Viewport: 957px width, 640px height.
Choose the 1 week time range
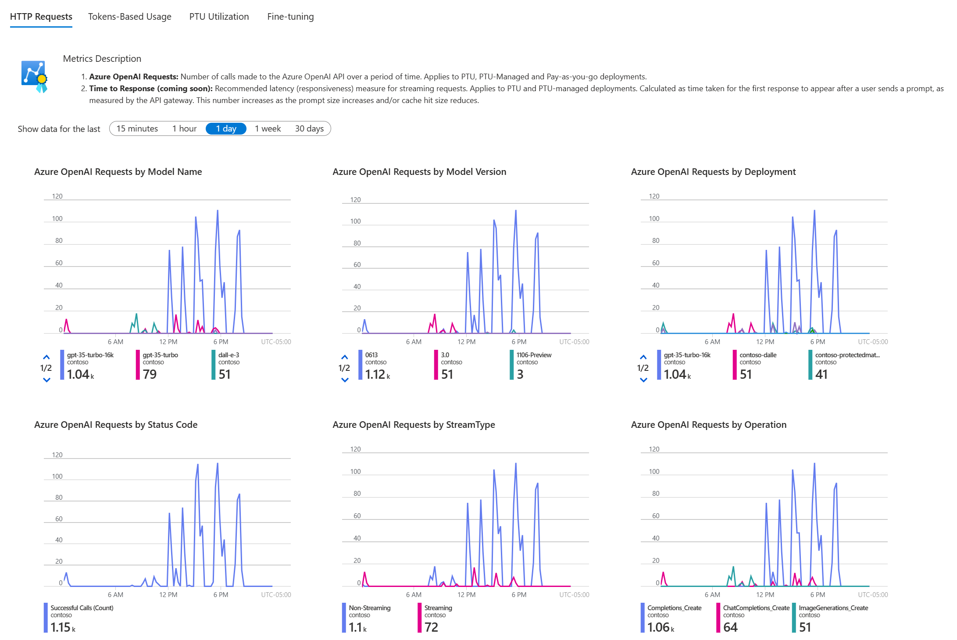tap(268, 128)
